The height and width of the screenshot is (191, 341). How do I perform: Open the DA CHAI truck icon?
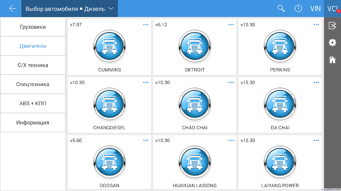tap(280, 104)
